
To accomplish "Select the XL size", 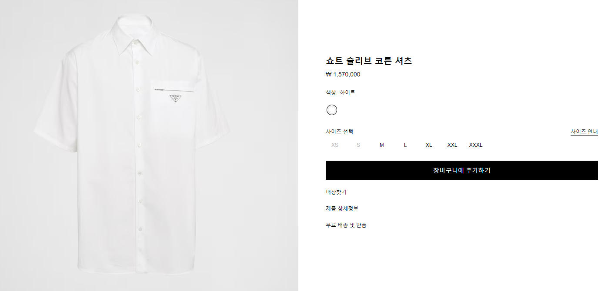I will (429, 145).
